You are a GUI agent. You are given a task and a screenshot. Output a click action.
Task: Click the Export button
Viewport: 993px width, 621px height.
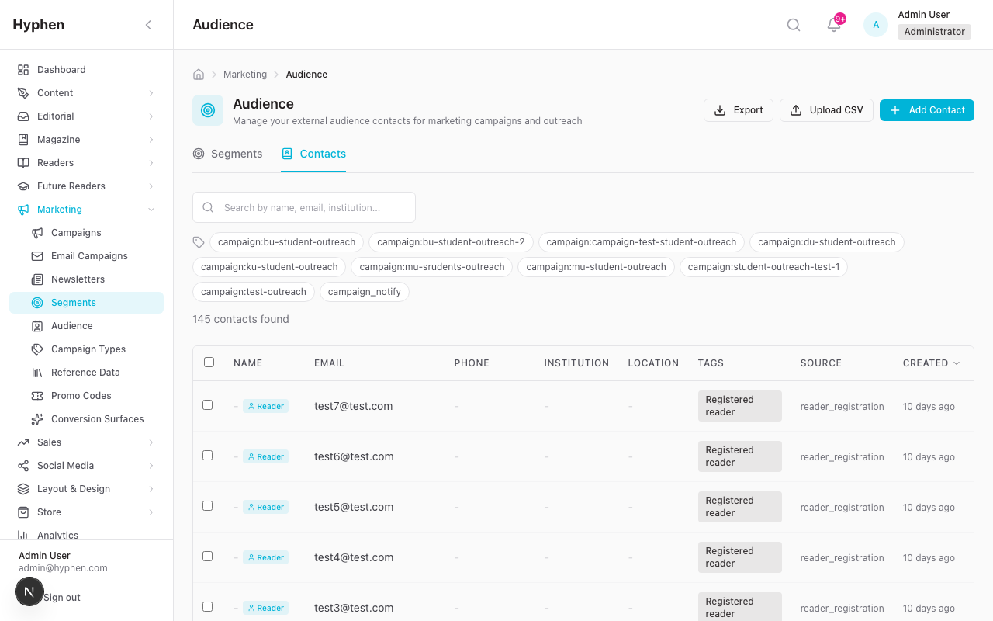pyautogui.click(x=738, y=109)
